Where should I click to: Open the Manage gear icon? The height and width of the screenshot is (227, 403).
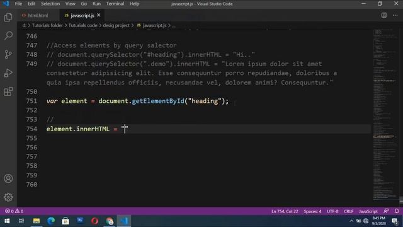(8, 197)
